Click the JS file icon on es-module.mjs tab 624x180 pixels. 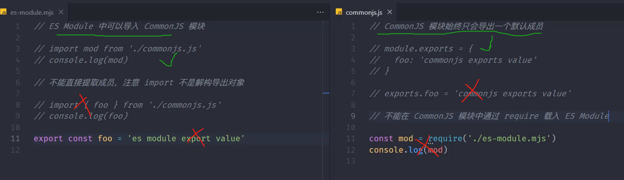pos(4,12)
